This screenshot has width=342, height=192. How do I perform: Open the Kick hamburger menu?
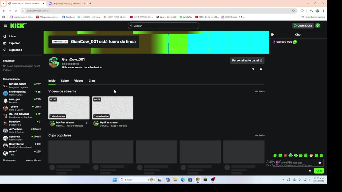click(5, 26)
